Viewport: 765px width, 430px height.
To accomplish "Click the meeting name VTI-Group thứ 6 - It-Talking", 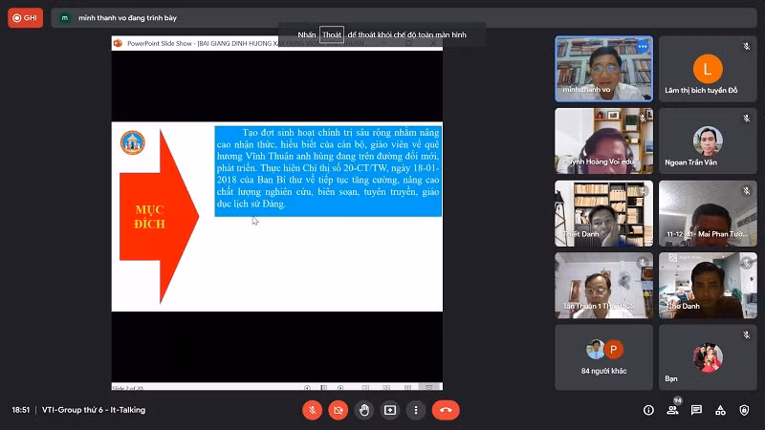I will 94,410.
